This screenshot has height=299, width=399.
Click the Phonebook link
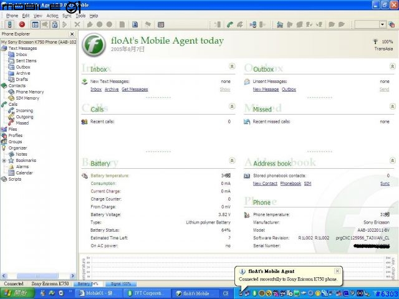(x=291, y=183)
